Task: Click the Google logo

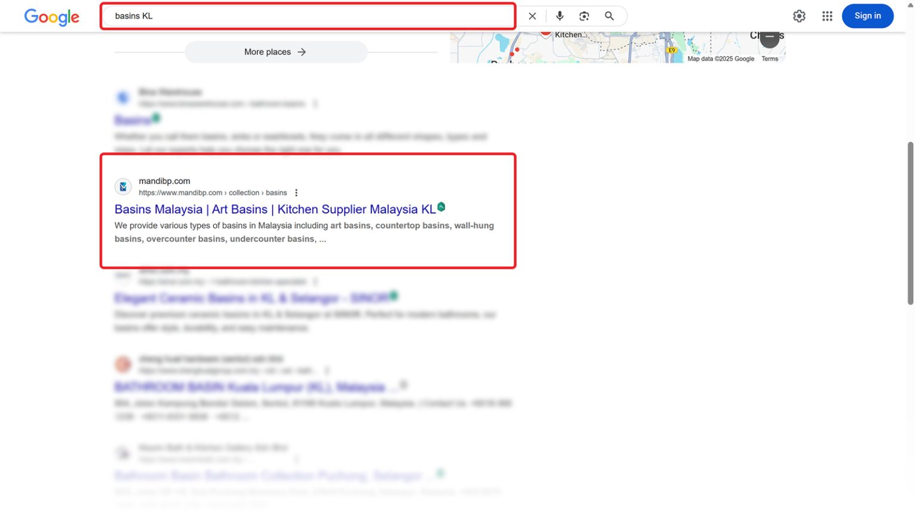Action: coord(51,17)
